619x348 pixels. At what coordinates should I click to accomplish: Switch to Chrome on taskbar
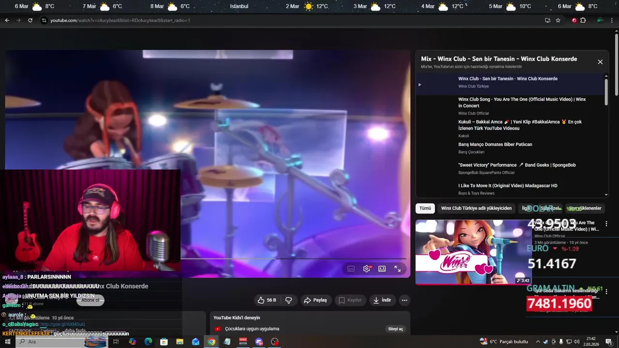211,342
